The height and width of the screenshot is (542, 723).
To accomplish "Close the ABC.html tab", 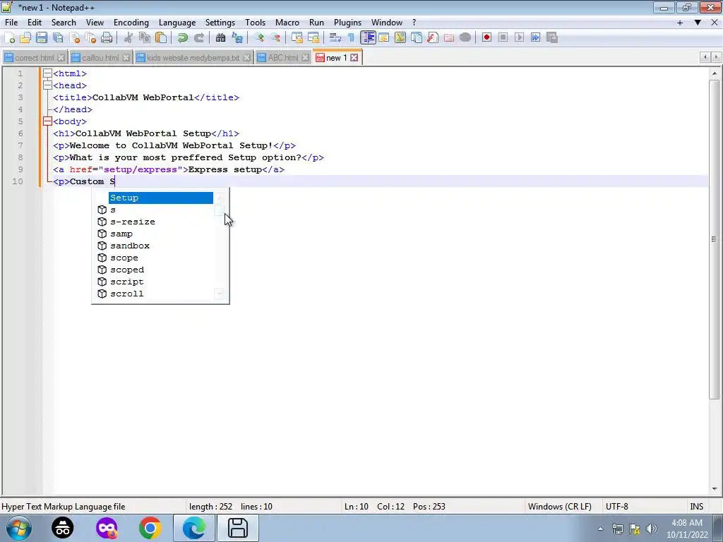I will [x=305, y=58].
